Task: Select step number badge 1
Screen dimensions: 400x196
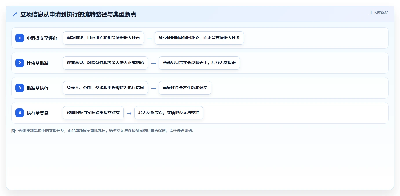Action: click(x=20, y=38)
